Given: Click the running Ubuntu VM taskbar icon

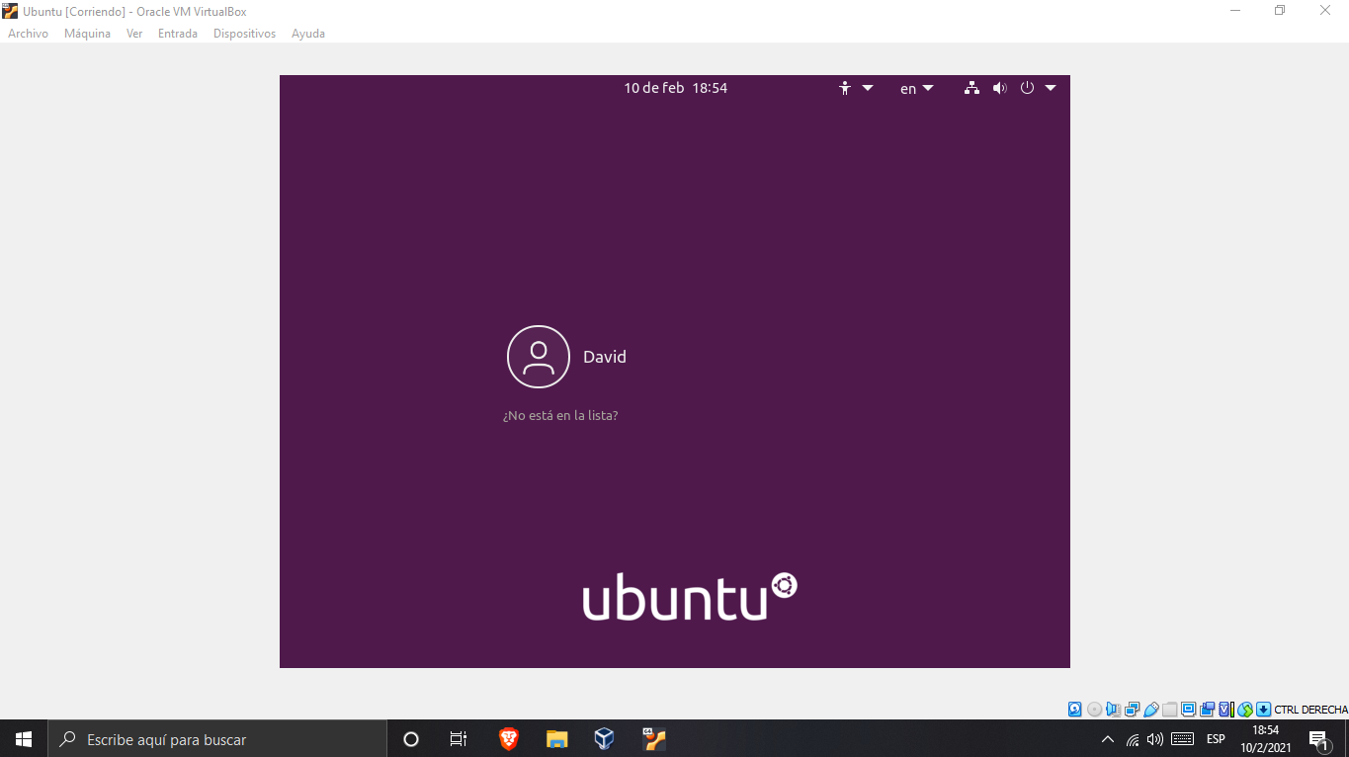Looking at the screenshot, I should pyautogui.click(x=653, y=738).
